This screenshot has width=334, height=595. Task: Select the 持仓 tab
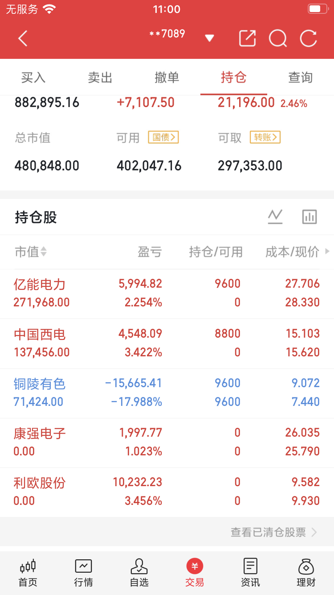coord(234,78)
